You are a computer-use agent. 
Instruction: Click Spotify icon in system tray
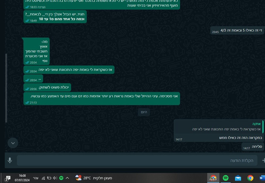[x=61, y=178]
